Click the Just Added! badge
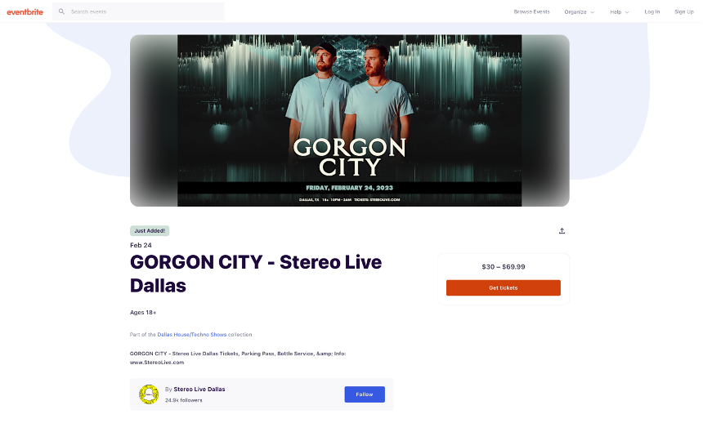The height and width of the screenshot is (423, 703). 150,231
